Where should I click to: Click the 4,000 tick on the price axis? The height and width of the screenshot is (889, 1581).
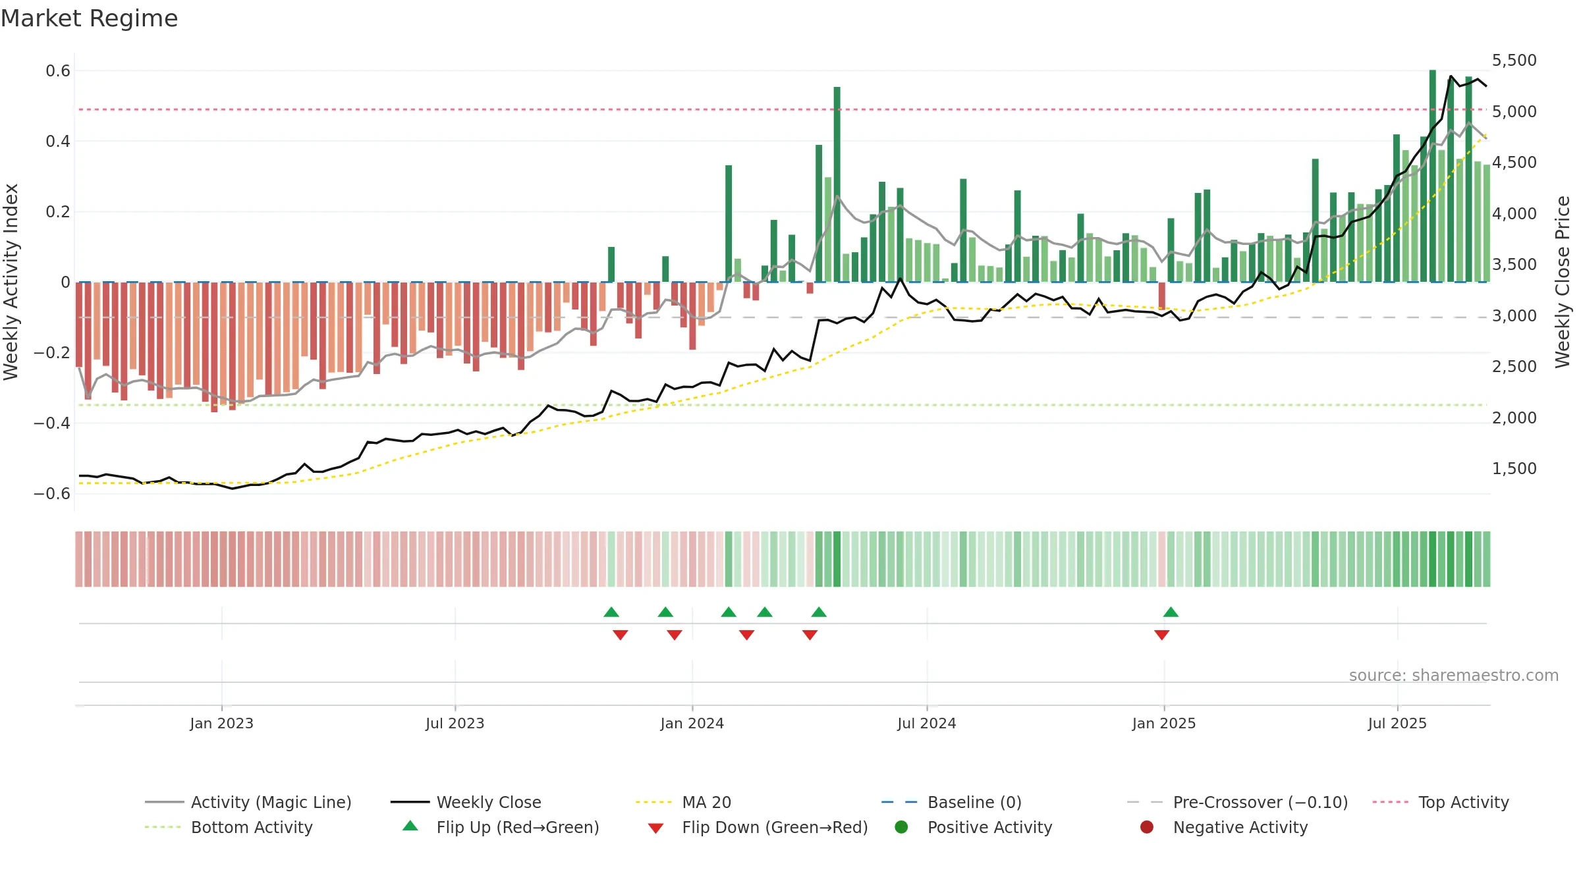1514,213
